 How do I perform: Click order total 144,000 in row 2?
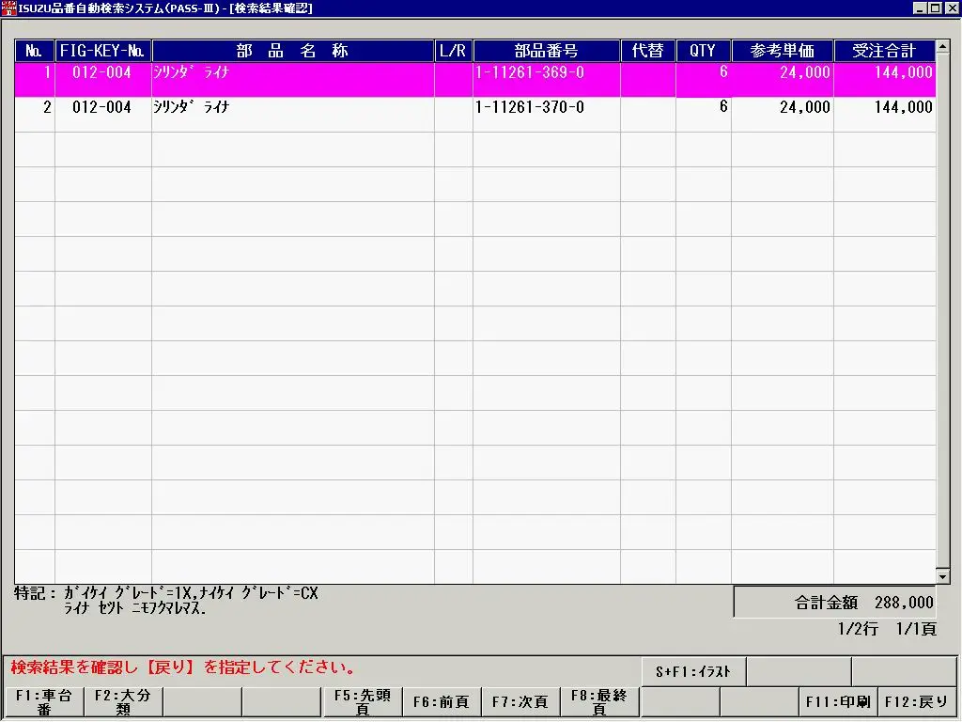click(x=903, y=107)
